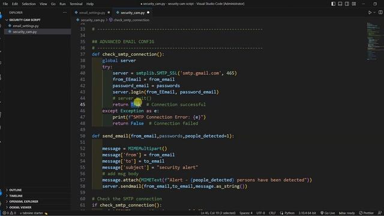
Task: Change indentation via Spaces: 4
Action: coord(246,213)
